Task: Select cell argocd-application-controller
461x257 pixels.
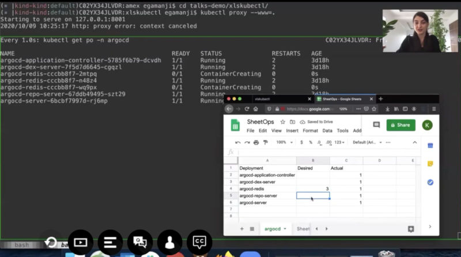Action: point(267,175)
